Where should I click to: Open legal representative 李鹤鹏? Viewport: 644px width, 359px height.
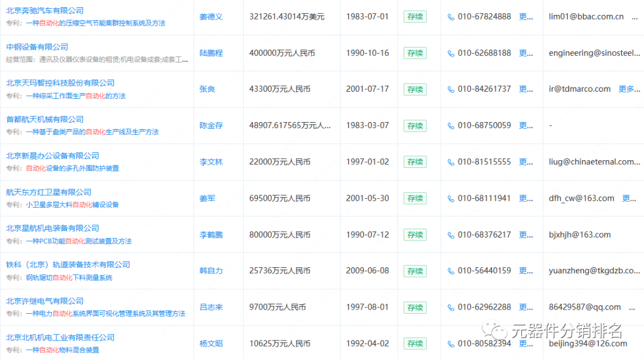pyautogui.click(x=211, y=235)
